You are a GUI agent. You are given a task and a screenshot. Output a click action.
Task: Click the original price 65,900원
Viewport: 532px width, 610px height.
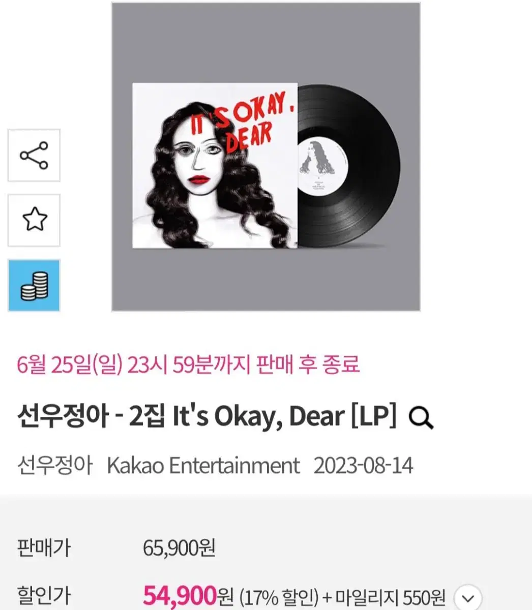[x=179, y=548]
